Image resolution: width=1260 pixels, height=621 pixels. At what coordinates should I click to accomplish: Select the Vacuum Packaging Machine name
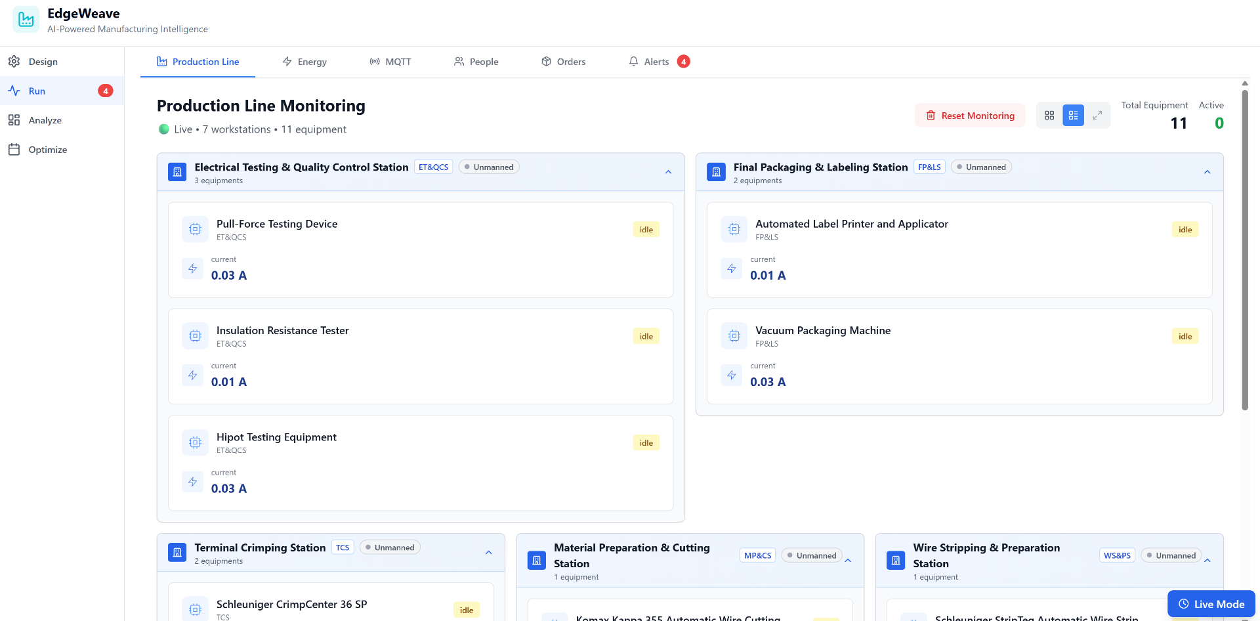point(823,330)
